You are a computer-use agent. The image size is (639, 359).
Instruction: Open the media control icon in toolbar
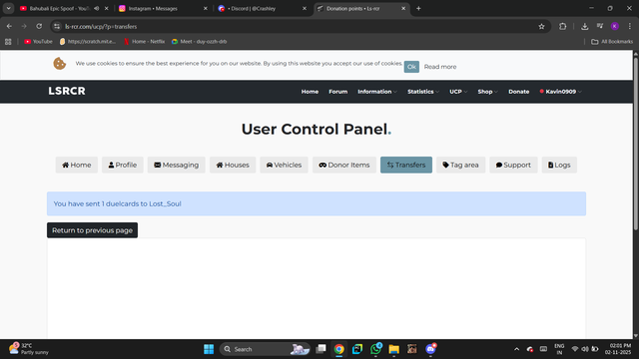[600, 27]
